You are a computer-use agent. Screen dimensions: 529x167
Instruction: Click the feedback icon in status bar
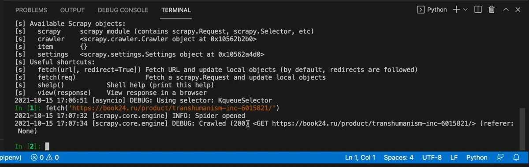[x=500, y=157]
